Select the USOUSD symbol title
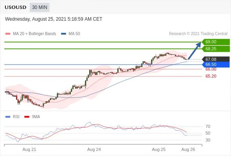231x156 pixels. [x=16, y=7]
